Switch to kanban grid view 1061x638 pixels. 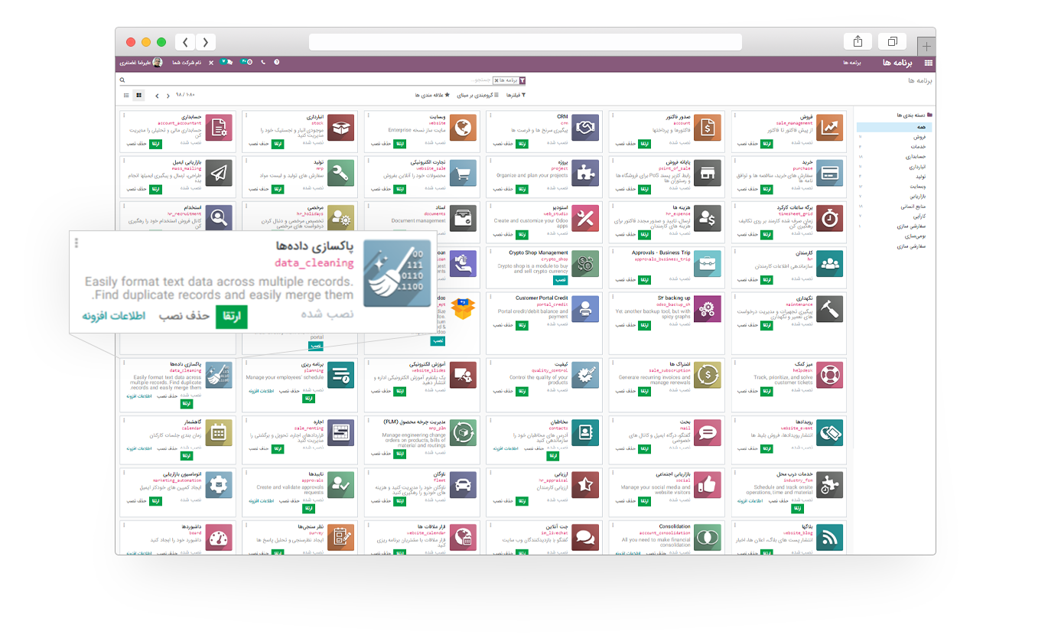[138, 96]
